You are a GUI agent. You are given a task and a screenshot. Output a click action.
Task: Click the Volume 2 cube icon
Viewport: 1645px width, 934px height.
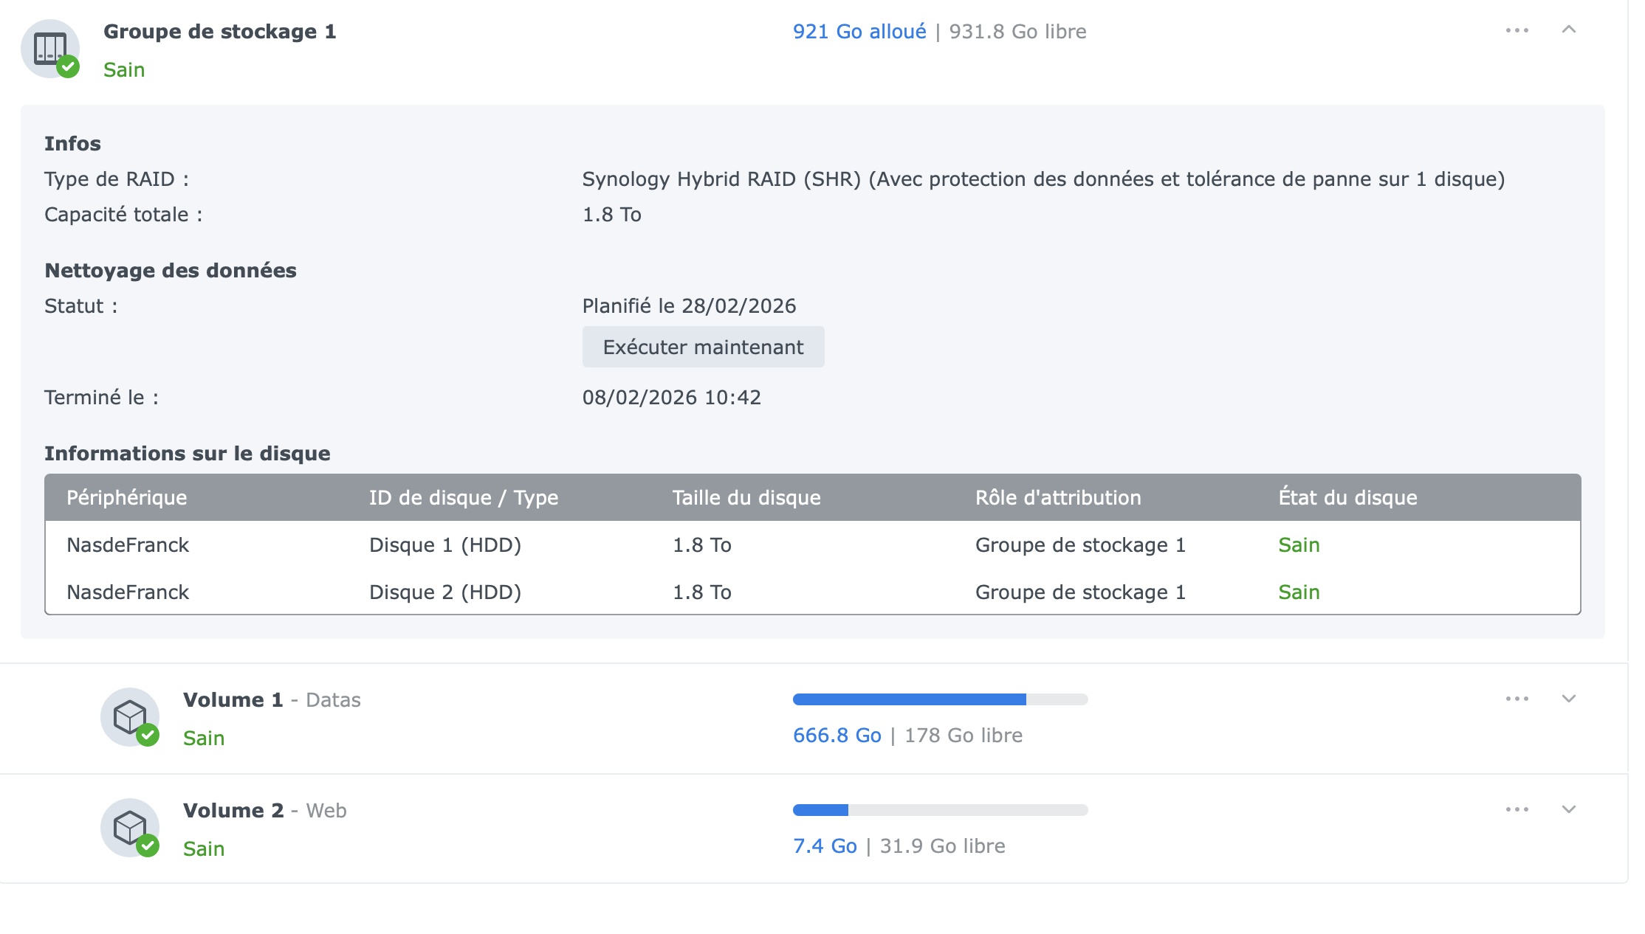coord(129,827)
